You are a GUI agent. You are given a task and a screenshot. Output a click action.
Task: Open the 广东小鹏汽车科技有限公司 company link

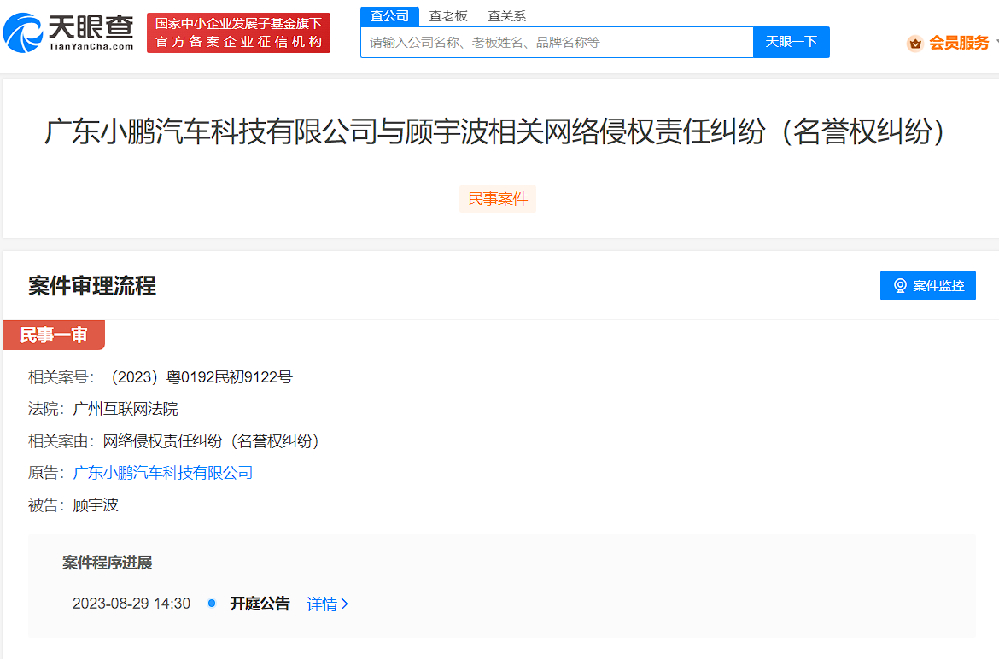162,473
